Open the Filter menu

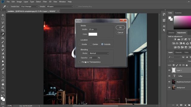point(45,2)
